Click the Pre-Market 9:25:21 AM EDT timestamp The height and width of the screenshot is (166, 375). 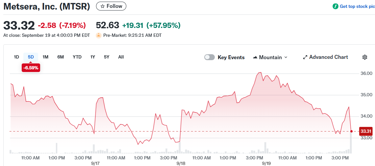pos(132,36)
